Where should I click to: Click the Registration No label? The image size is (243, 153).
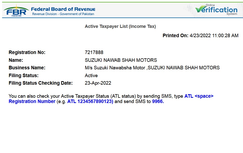pyautogui.click(x=27, y=53)
